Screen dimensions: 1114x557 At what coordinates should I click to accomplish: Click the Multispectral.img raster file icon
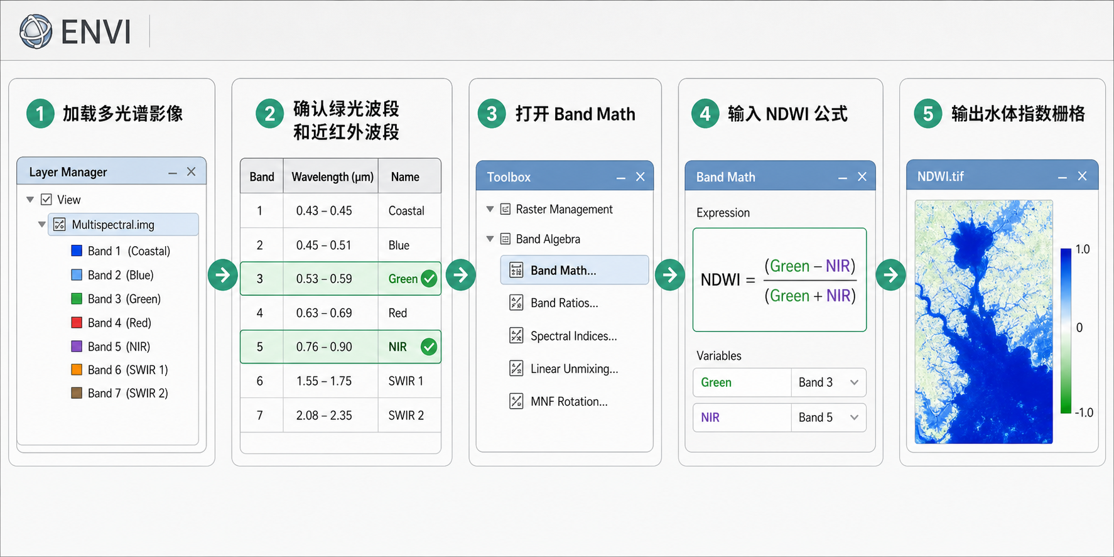59,225
